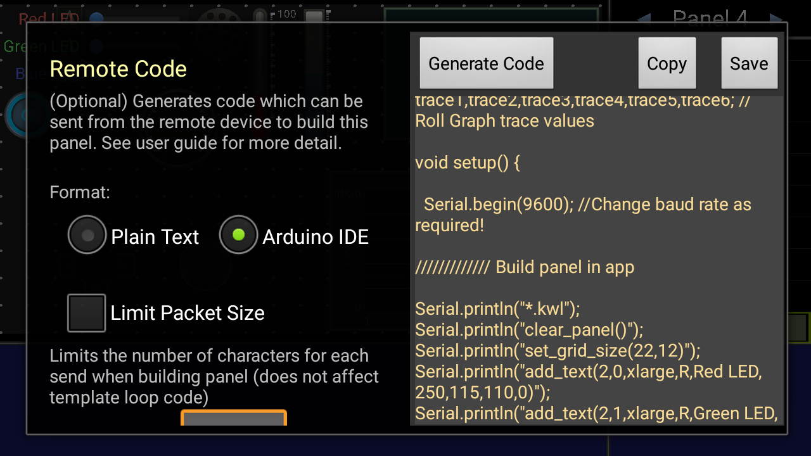Click the Red LED text label
This screenshot has width=811, height=456.
tap(49, 19)
